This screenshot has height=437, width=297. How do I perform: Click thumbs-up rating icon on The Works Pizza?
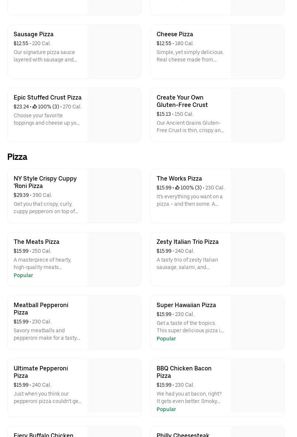[177, 188]
